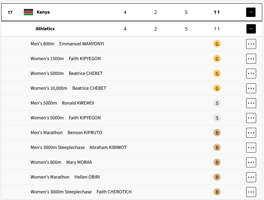Click bronze medal badge for Mary MORAA

(x=217, y=162)
